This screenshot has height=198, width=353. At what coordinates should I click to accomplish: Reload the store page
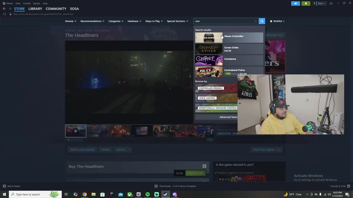coord(4,14)
